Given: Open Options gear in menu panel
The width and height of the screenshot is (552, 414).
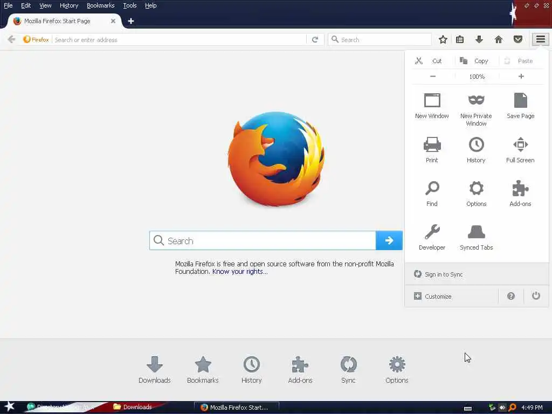Looking at the screenshot, I should pyautogui.click(x=477, y=194).
